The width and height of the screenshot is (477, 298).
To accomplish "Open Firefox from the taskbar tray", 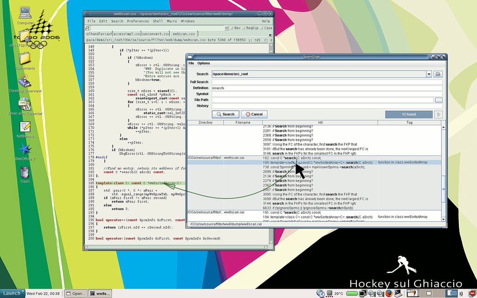I will tap(389, 293).
